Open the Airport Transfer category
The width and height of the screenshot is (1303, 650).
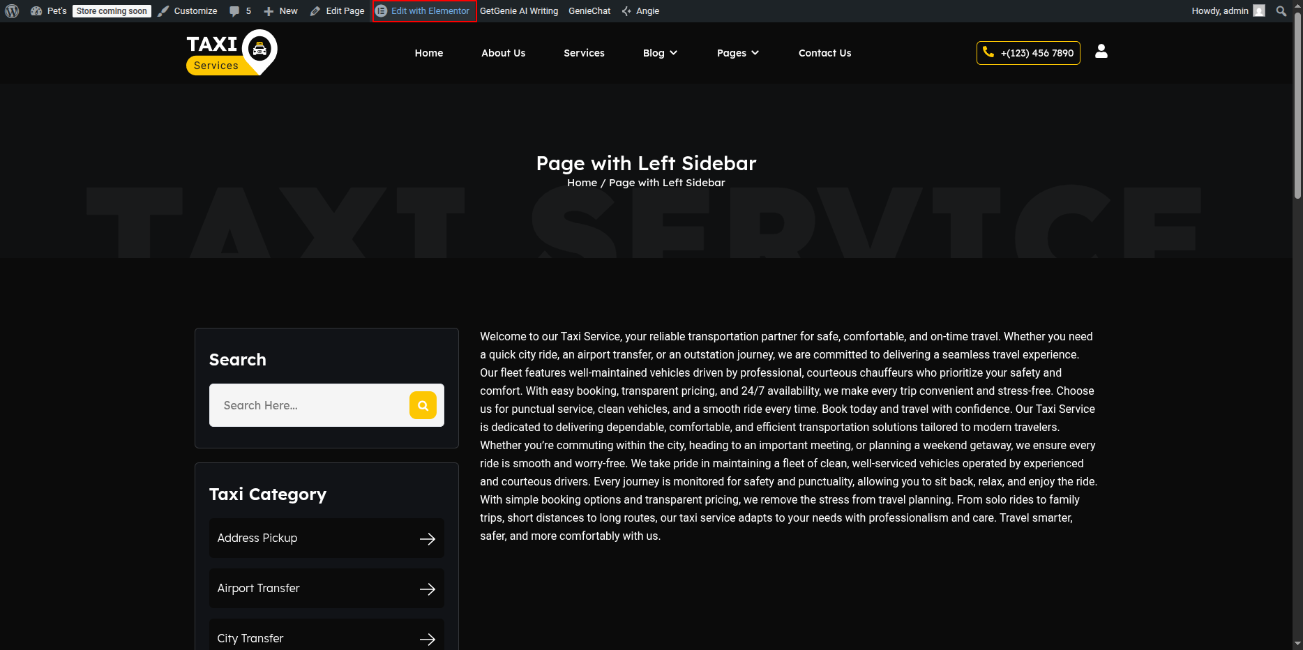tap(326, 588)
